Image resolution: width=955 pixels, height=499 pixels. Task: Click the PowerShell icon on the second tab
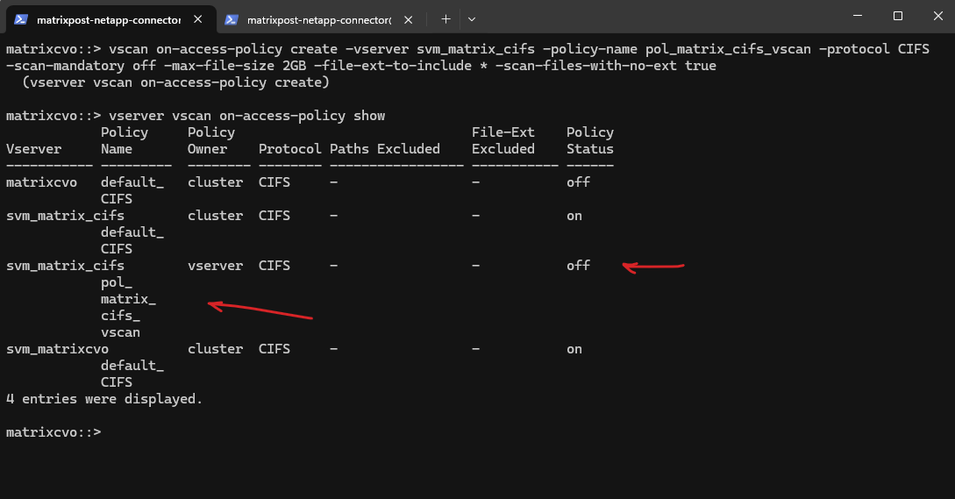(x=232, y=19)
